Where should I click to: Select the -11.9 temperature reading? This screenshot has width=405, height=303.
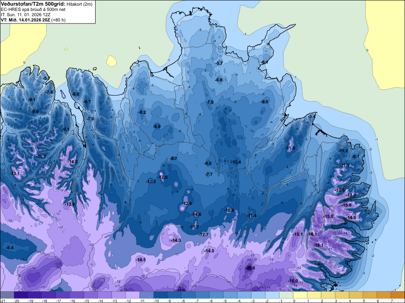[344, 166]
